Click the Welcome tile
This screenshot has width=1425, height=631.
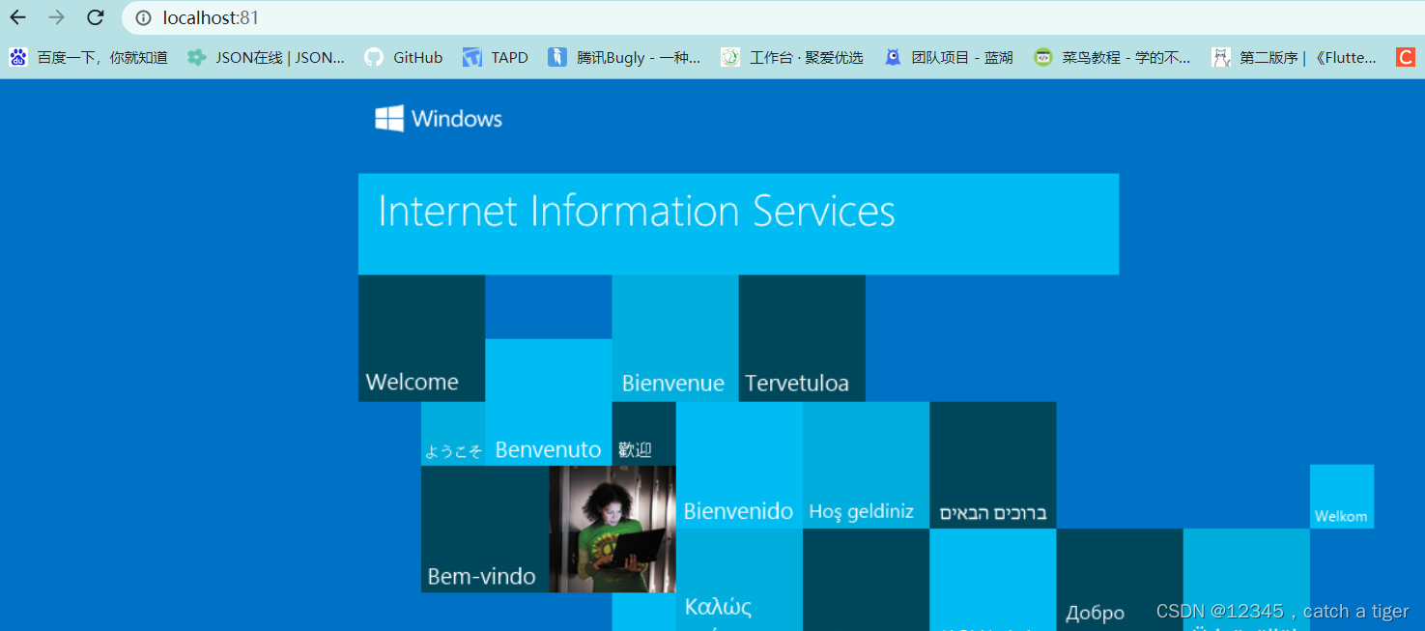pos(421,338)
